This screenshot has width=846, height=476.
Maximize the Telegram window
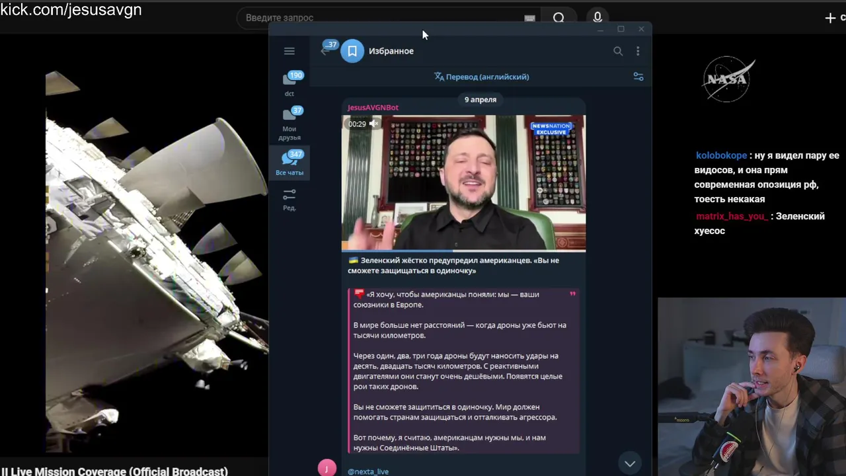pyautogui.click(x=621, y=29)
